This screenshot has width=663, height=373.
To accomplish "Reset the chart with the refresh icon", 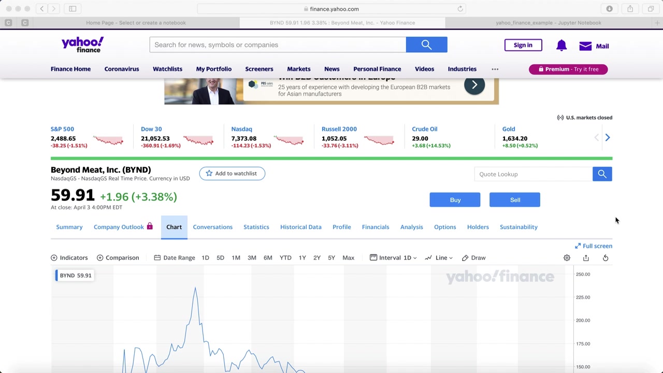I will tap(606, 257).
